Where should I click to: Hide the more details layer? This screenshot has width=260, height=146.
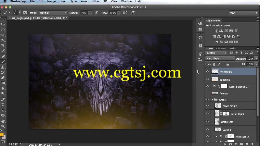pos(207,106)
